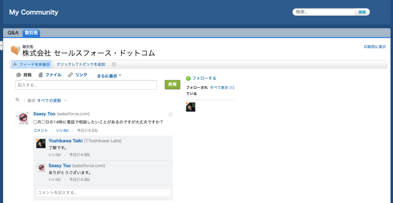
Task: Click the 株式会社 セールスフォース・ドットコム title
Action: click(89, 53)
